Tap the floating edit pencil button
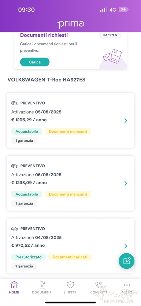141x306 pixels. click(x=126, y=261)
